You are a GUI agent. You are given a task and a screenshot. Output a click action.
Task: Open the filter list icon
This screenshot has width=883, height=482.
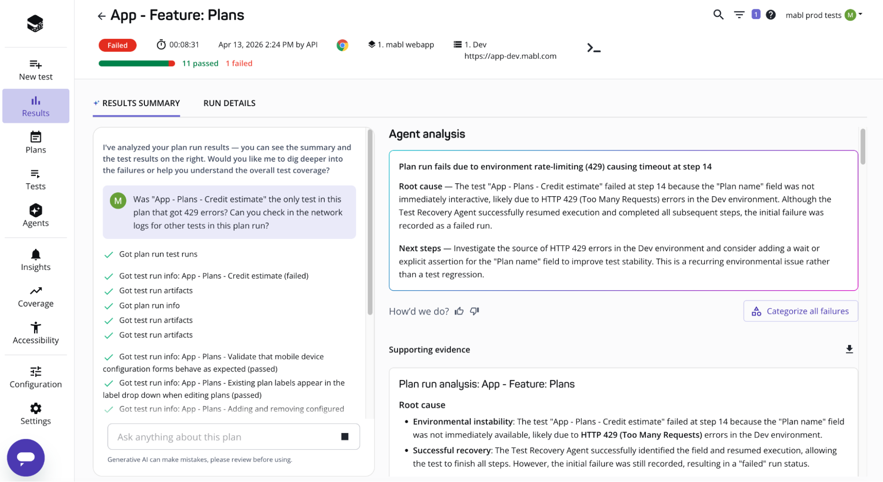tap(739, 15)
